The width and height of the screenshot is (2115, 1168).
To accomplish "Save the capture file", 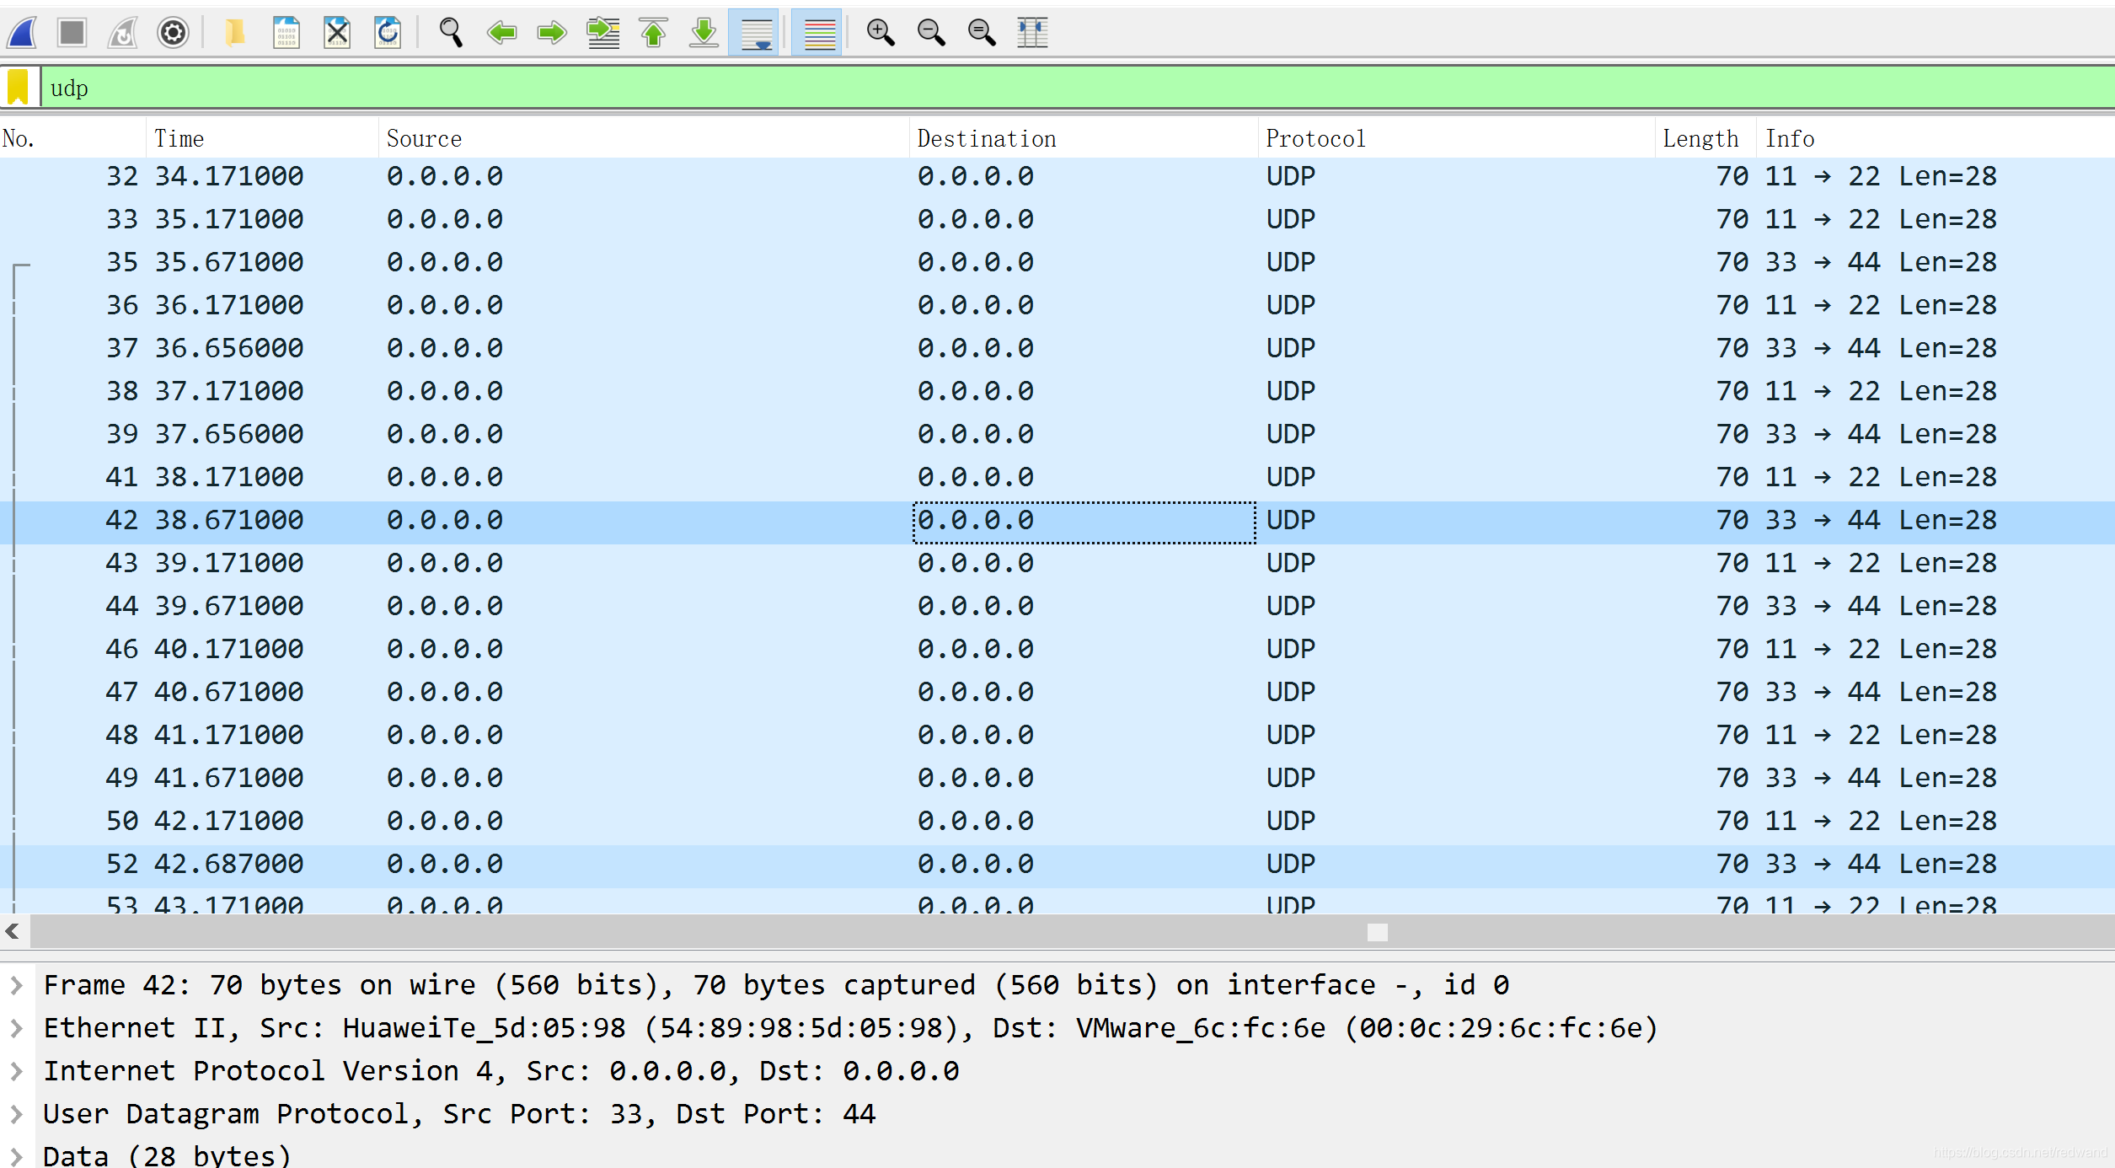I will pyautogui.click(x=286, y=33).
